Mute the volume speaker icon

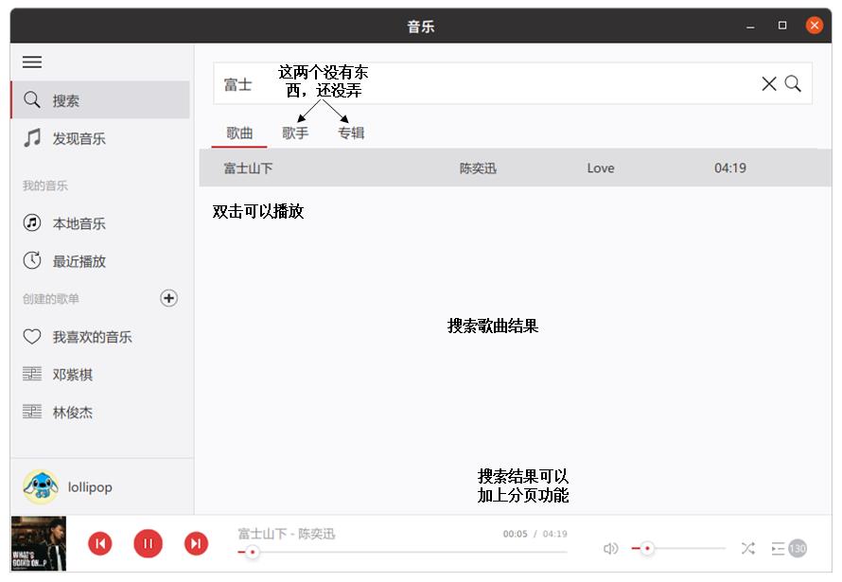click(x=611, y=549)
